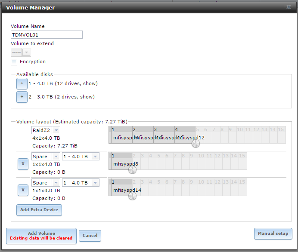
Task: Click column 10 in mfisyspd8 spare grid
Action: pyautogui.click(x=202, y=161)
